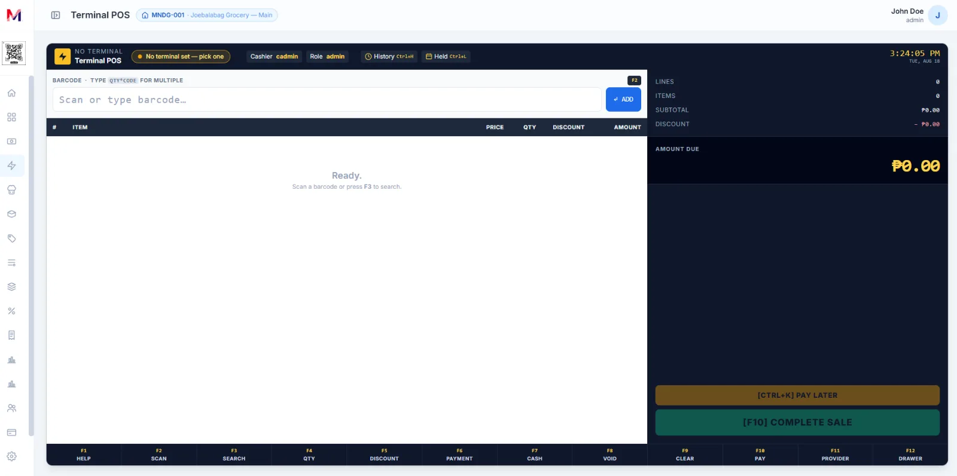
Task: Click the QR code image in sidebar
Action: tap(14, 53)
